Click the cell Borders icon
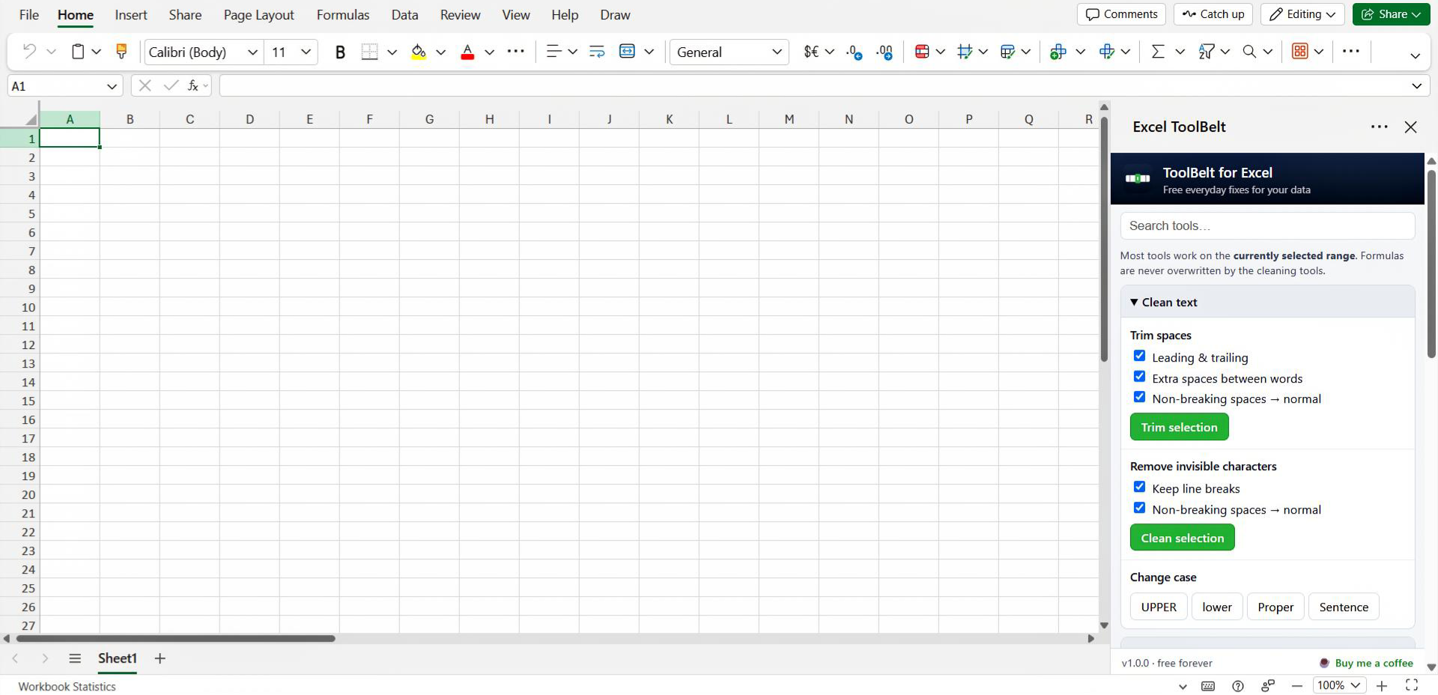Image resolution: width=1438 pixels, height=695 pixels. (x=369, y=52)
